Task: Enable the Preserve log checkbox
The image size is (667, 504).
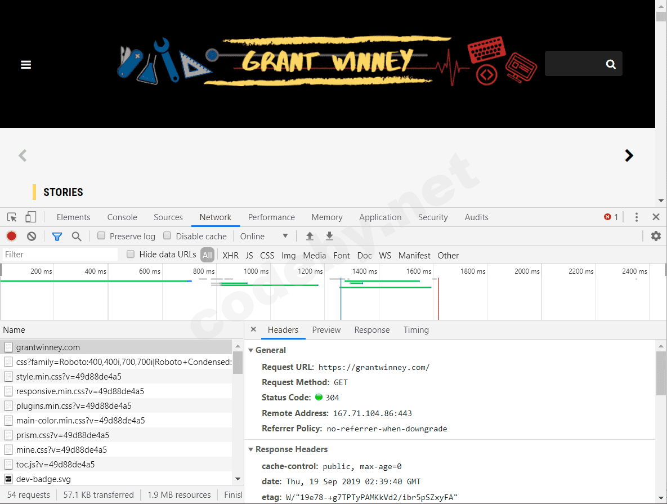Action: 101,236
